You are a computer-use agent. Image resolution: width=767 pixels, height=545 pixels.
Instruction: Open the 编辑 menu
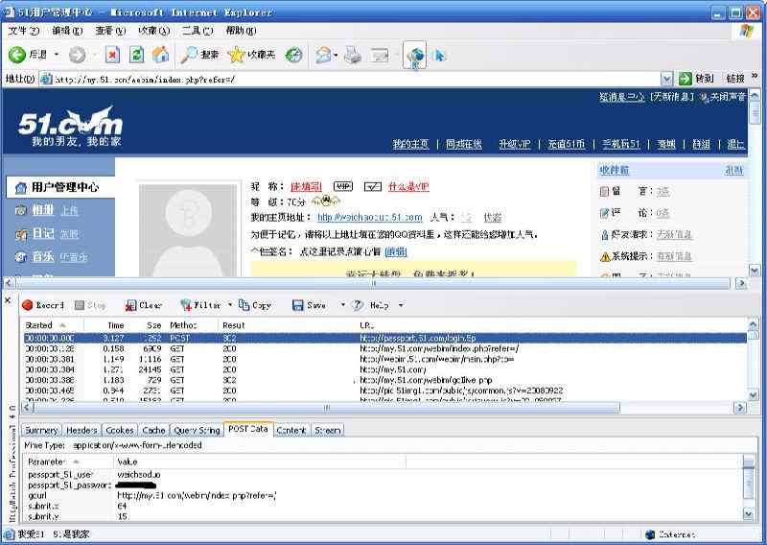click(67, 31)
